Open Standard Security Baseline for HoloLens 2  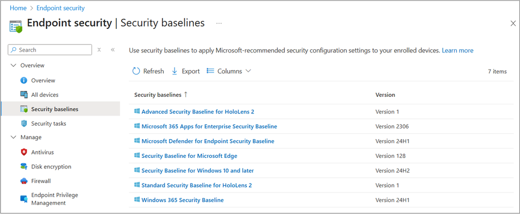(197, 185)
